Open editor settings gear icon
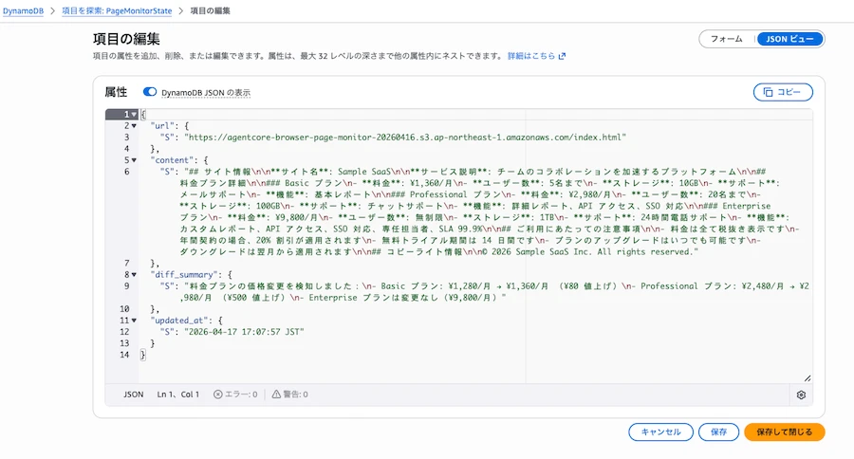The image size is (854, 459). tap(801, 395)
